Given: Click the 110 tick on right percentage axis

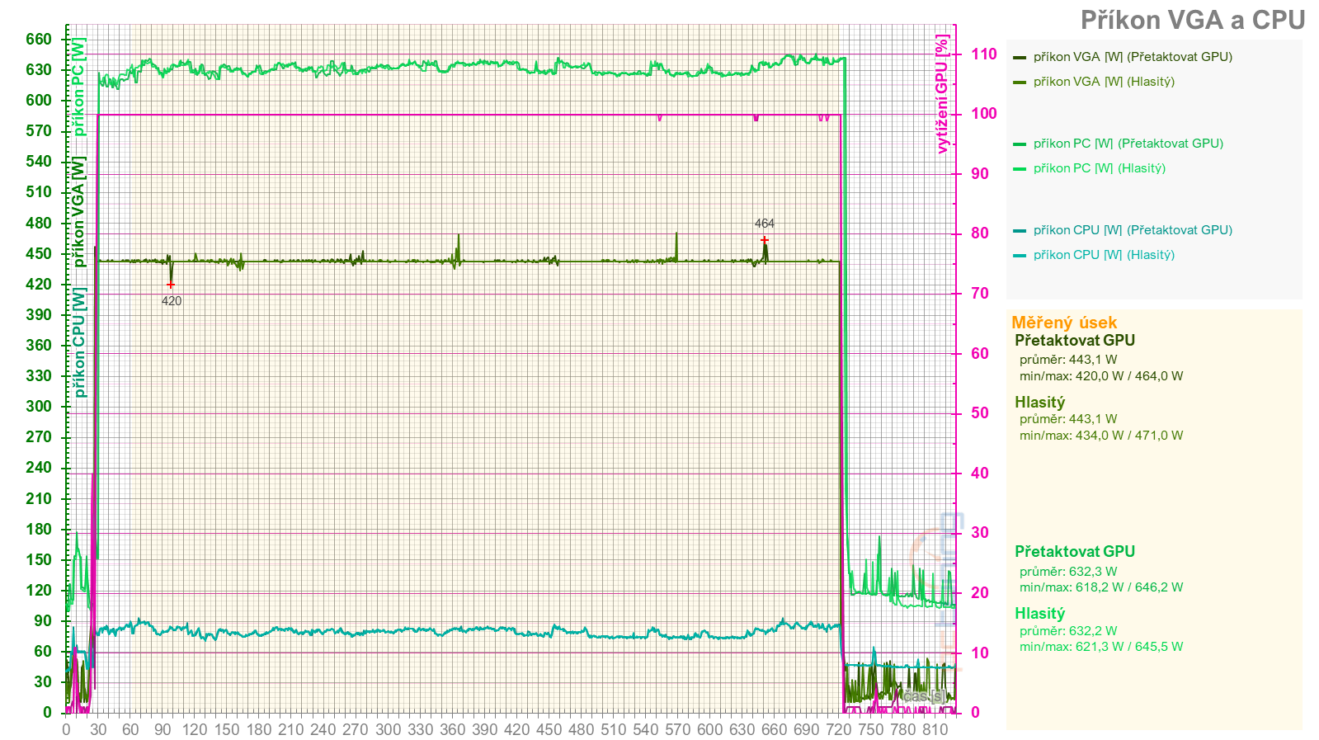Looking at the screenshot, I should (x=984, y=54).
